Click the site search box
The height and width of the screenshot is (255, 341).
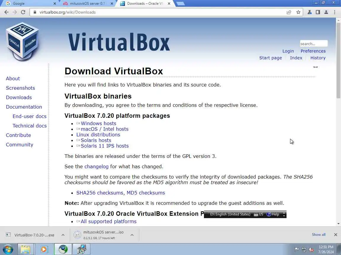click(313, 44)
